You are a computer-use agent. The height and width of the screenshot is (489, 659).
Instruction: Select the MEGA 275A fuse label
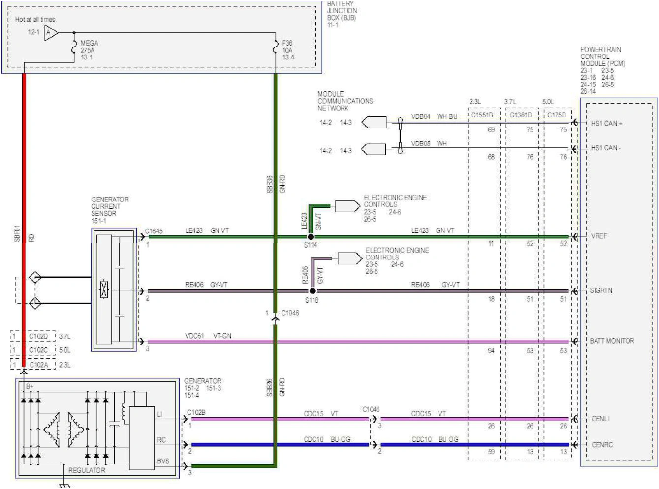(x=90, y=50)
